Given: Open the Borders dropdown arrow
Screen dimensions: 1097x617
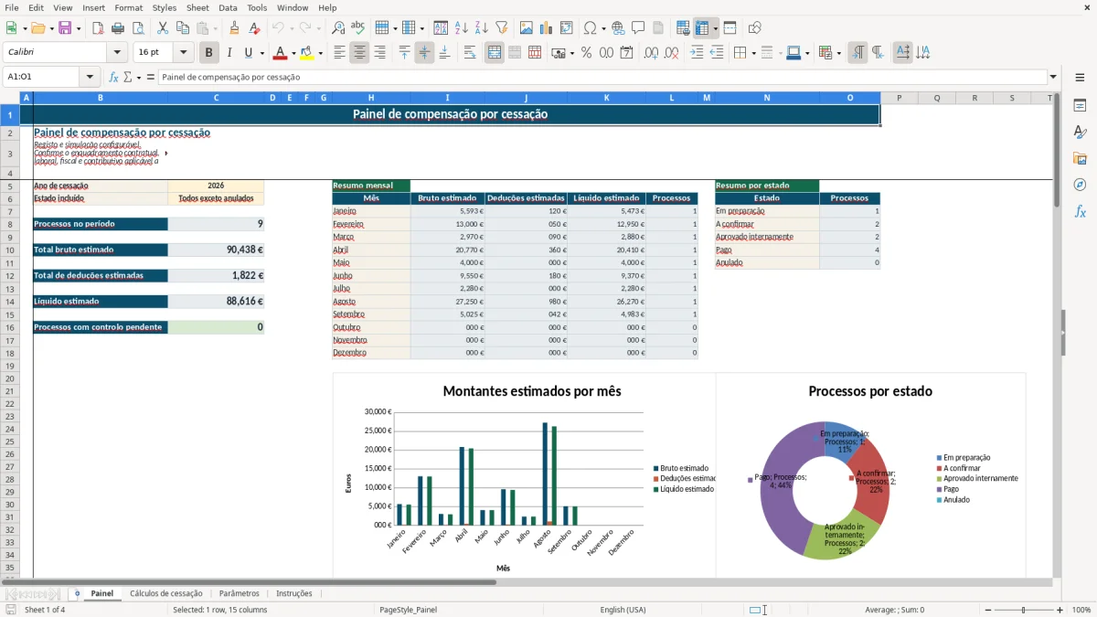Looking at the screenshot, I should 753,53.
